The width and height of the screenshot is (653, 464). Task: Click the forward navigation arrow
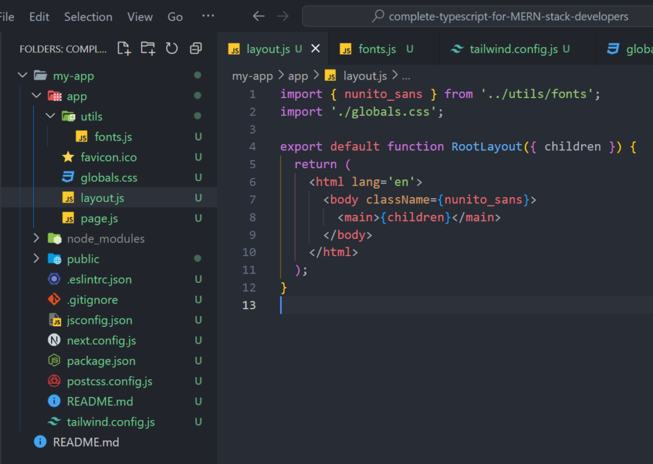click(x=282, y=17)
